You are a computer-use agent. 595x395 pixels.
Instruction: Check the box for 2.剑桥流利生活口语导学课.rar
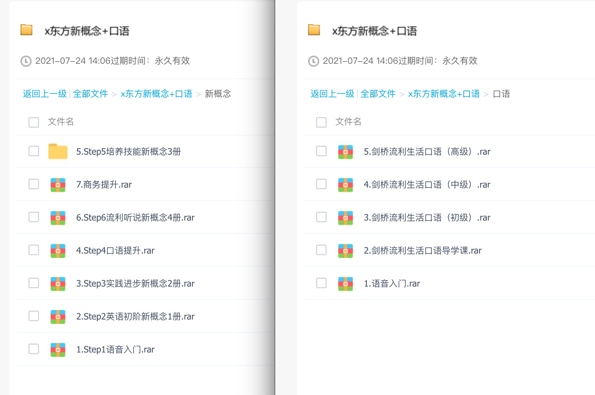pos(321,250)
